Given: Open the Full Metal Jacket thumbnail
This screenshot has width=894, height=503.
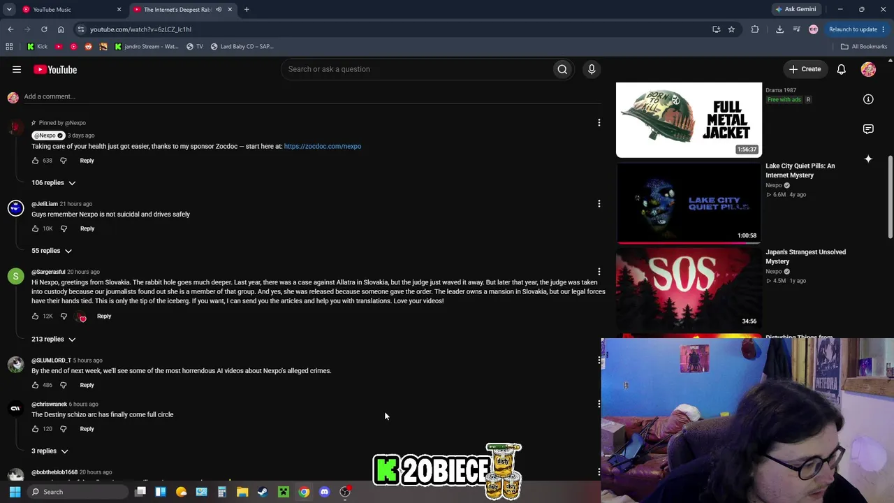Looking at the screenshot, I should click(x=689, y=120).
